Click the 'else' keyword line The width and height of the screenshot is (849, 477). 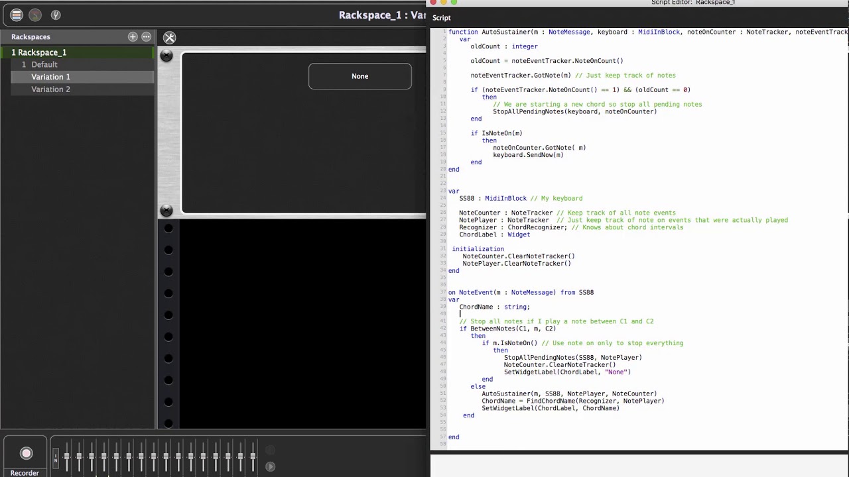478,386
